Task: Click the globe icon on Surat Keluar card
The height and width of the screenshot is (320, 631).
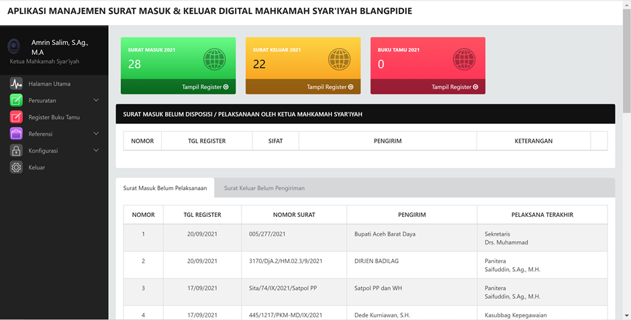Action: point(339,60)
